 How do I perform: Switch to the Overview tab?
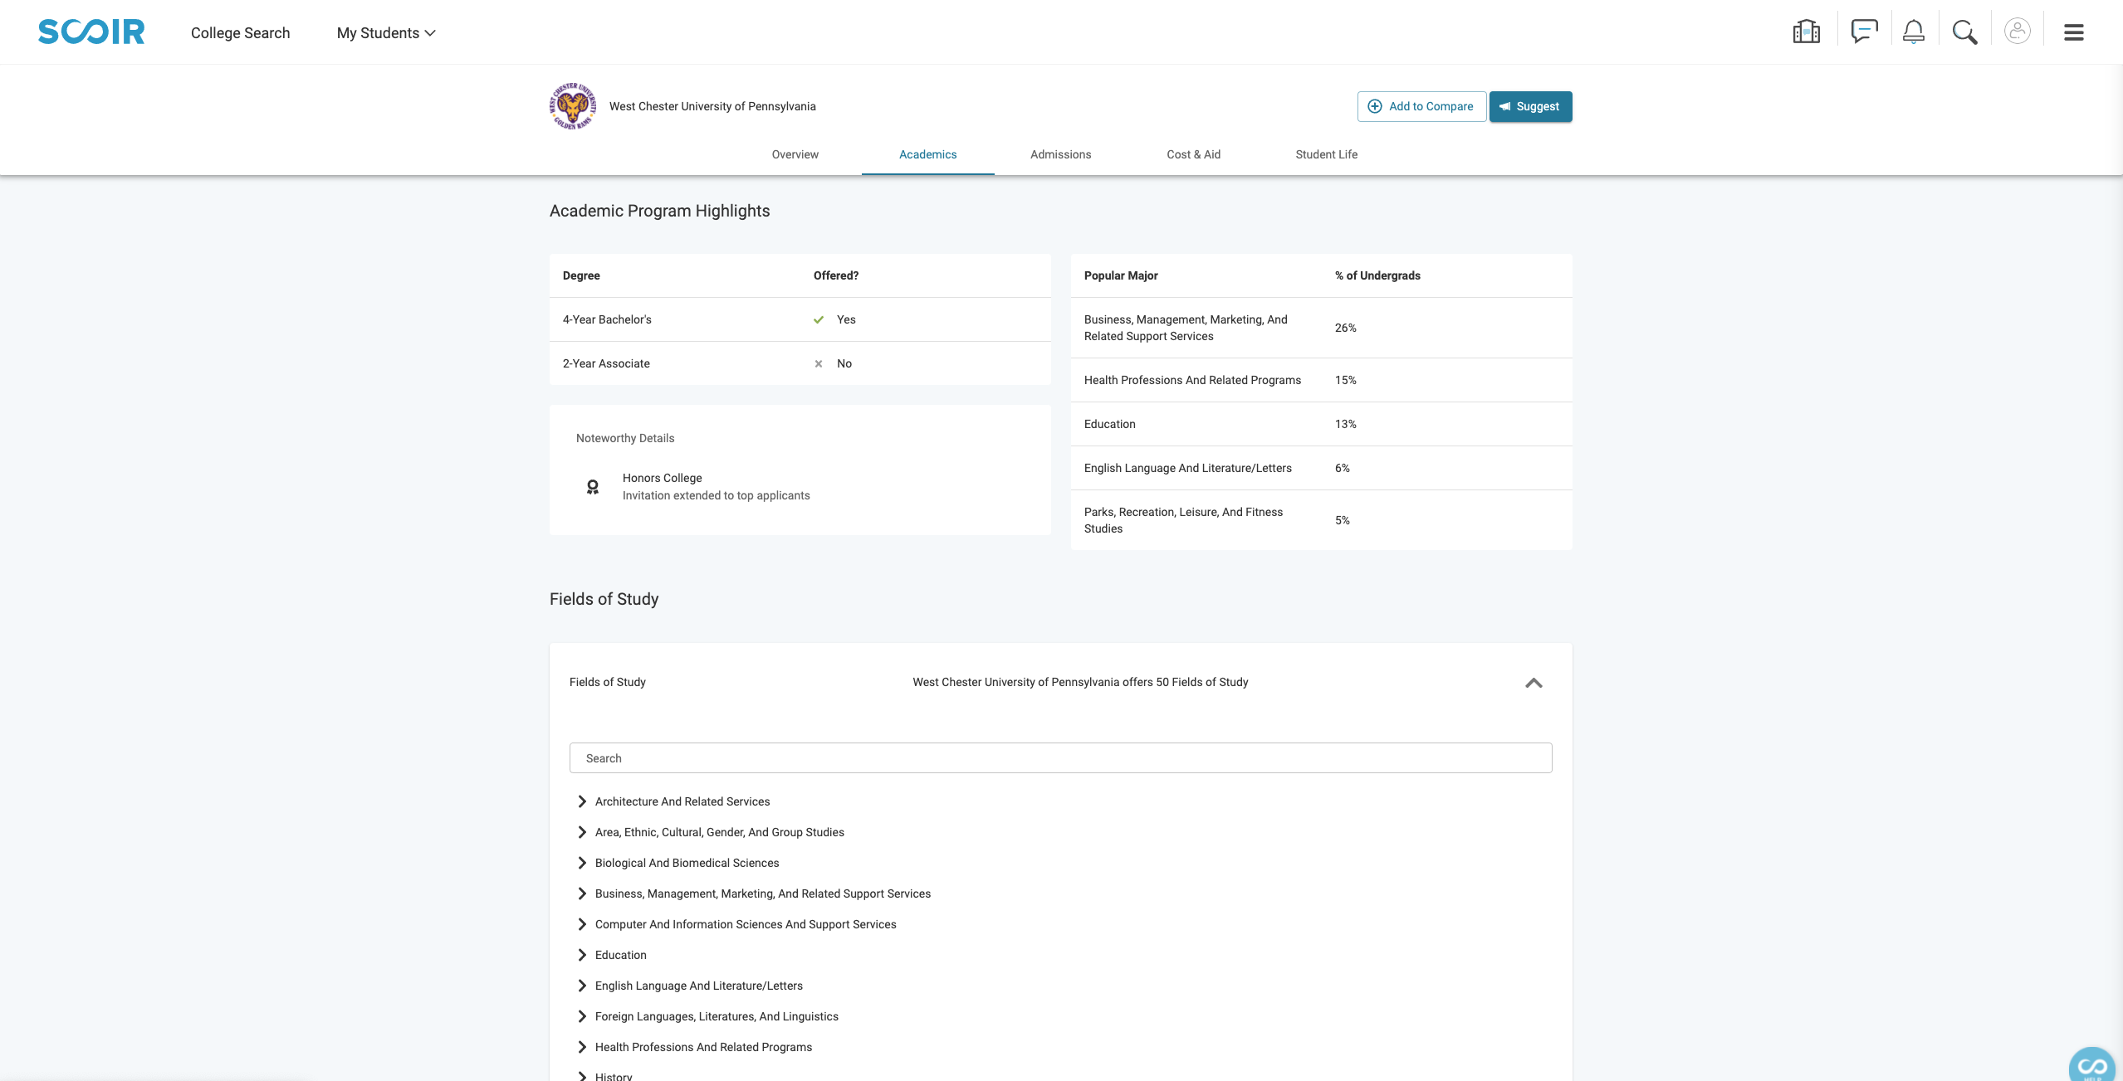(x=795, y=154)
